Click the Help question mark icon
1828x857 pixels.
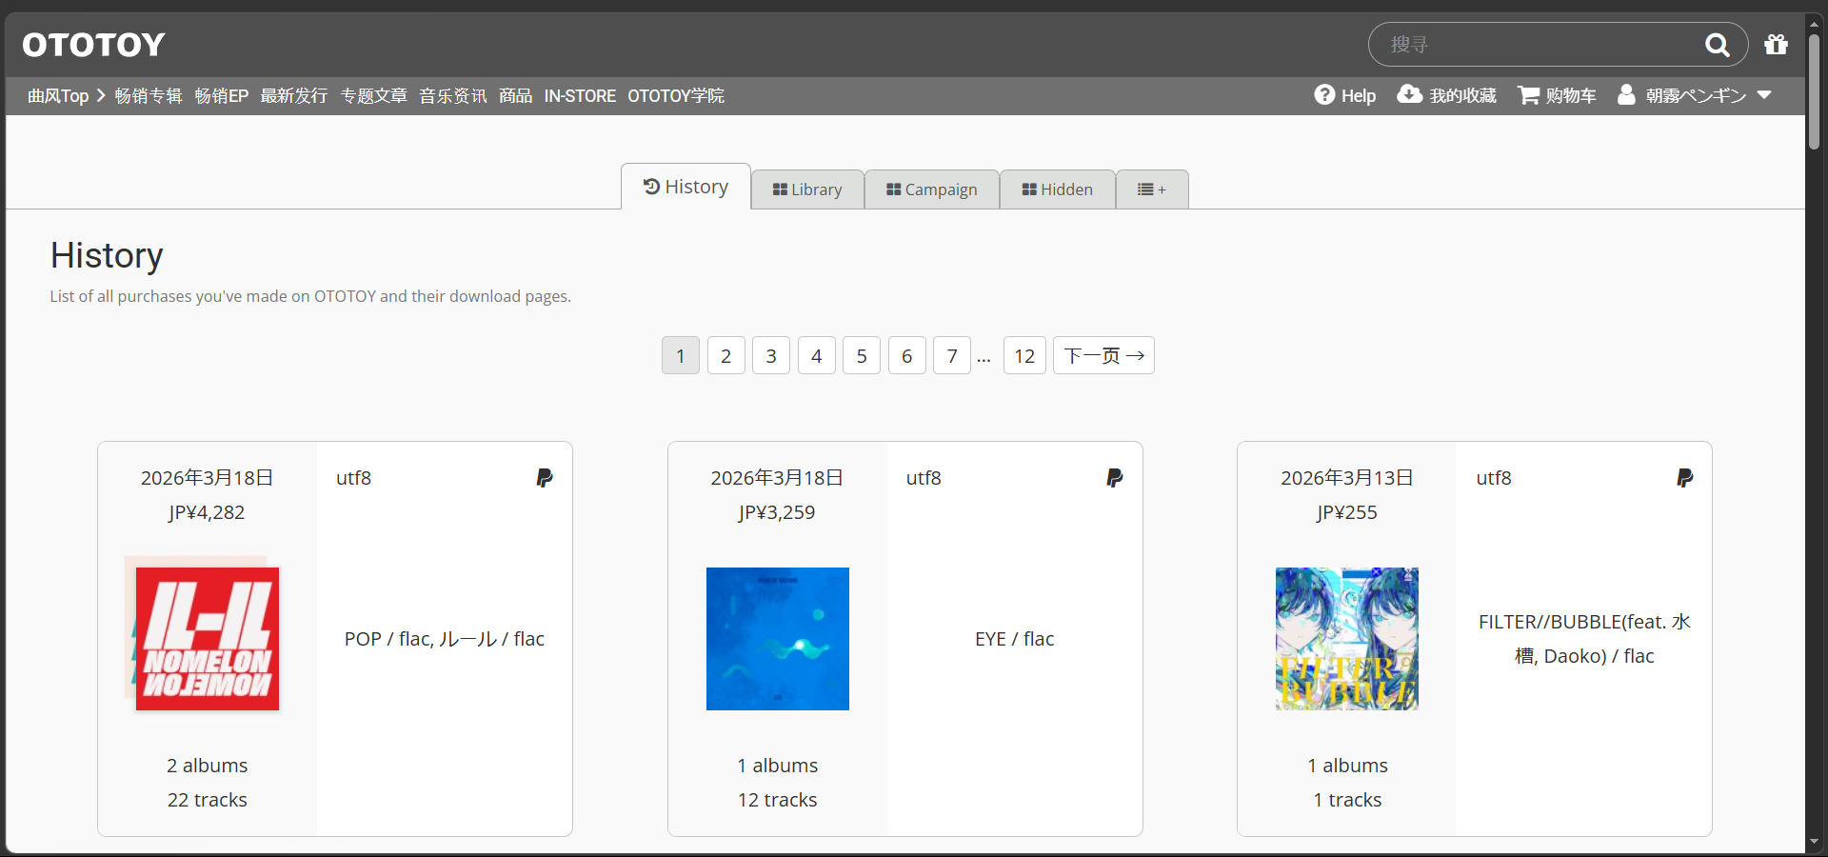tap(1324, 95)
